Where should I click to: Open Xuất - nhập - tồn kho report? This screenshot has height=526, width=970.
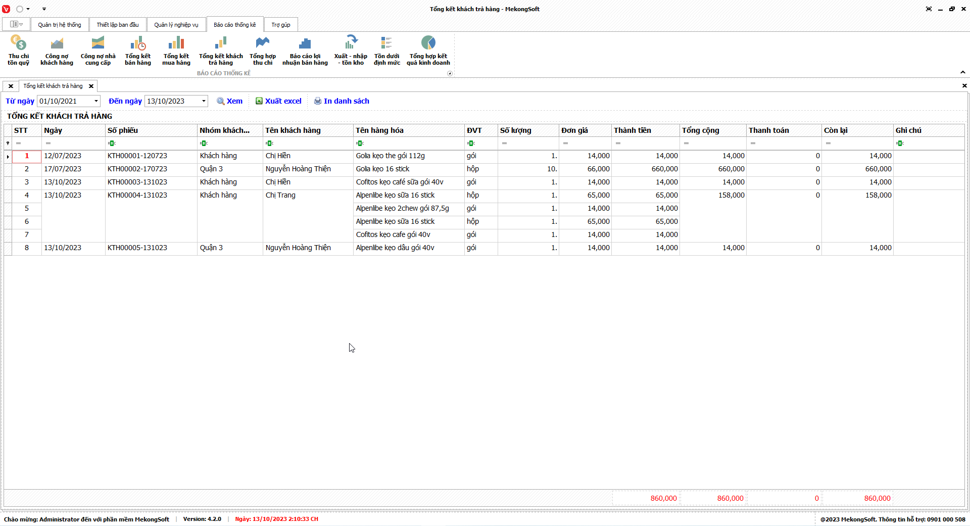pos(351,50)
